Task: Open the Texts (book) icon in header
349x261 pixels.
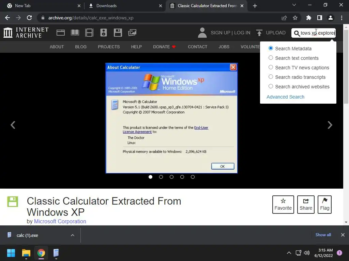Action: (x=75, y=33)
